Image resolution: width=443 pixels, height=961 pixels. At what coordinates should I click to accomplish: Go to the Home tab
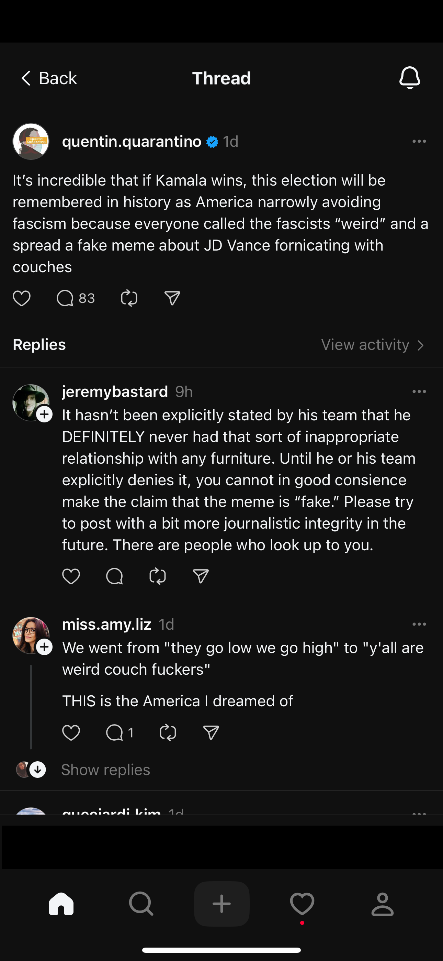(x=61, y=904)
